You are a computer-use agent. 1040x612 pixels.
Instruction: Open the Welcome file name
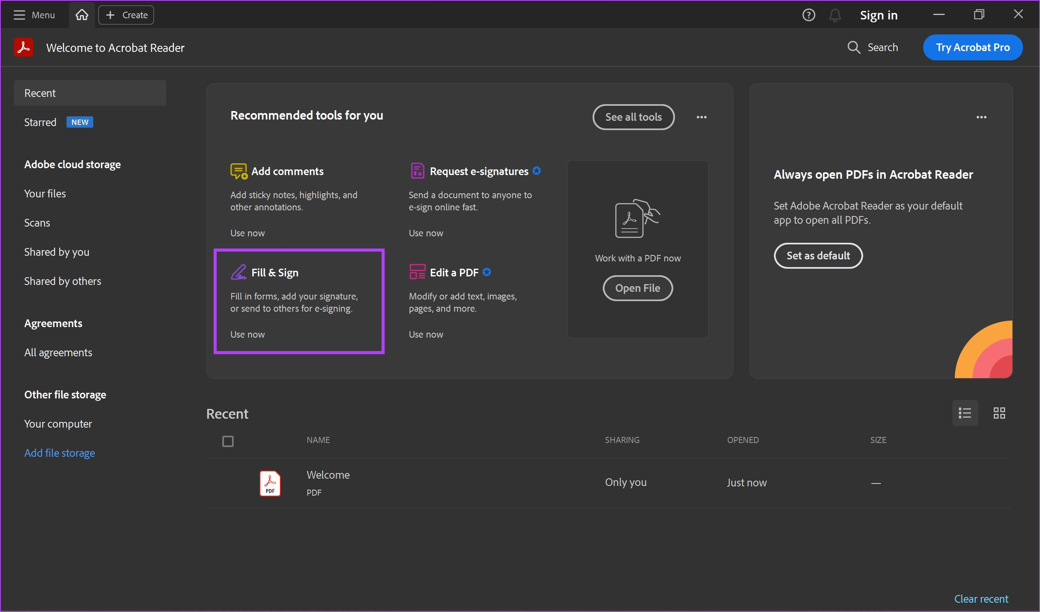(x=328, y=475)
